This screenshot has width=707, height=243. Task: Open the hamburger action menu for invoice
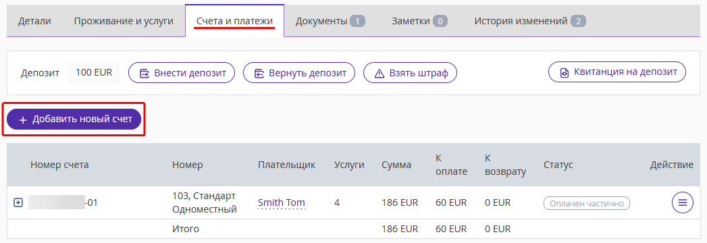click(x=682, y=203)
